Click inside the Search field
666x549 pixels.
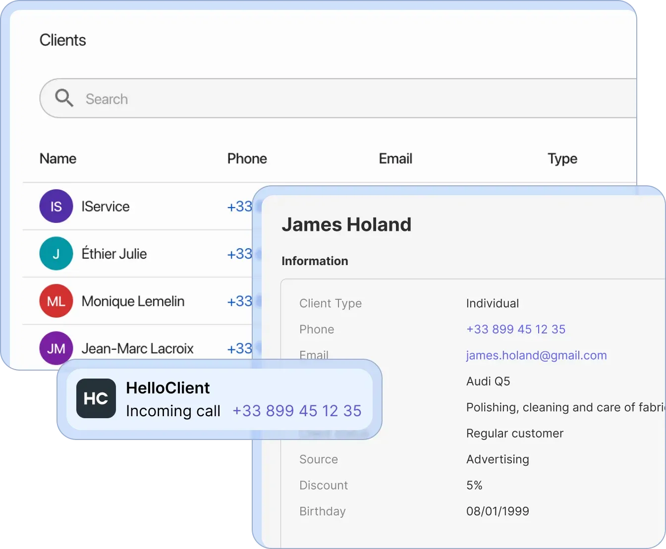pos(198,98)
